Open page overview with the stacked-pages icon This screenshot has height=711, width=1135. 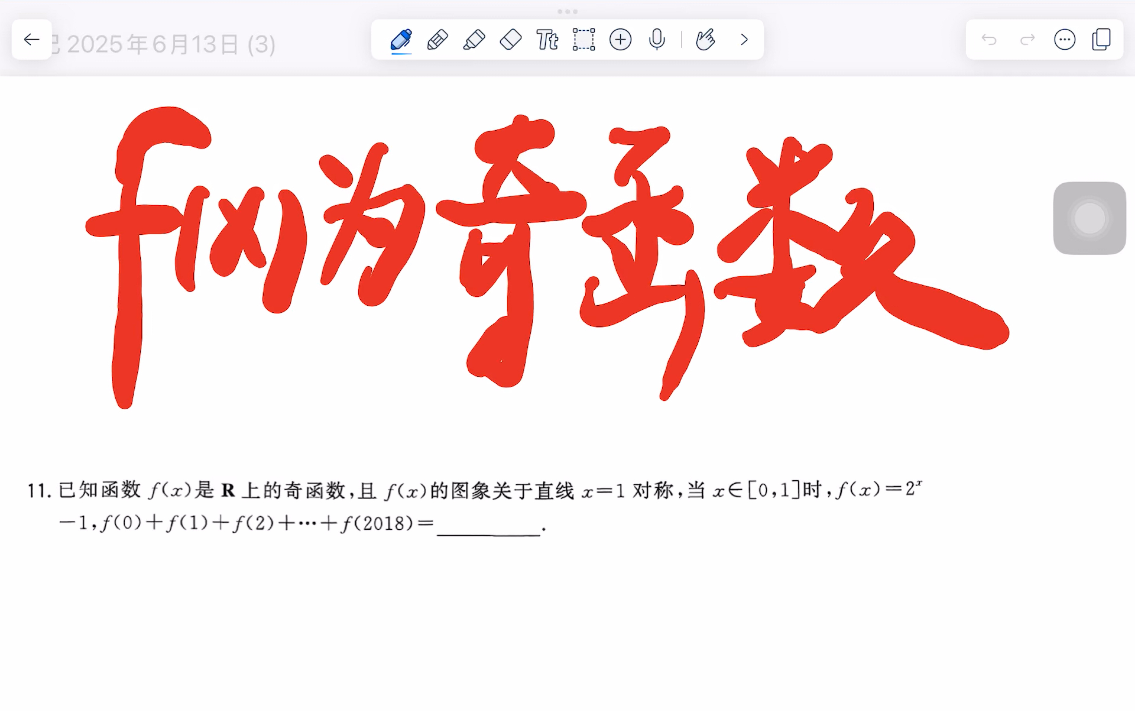click(x=1102, y=40)
